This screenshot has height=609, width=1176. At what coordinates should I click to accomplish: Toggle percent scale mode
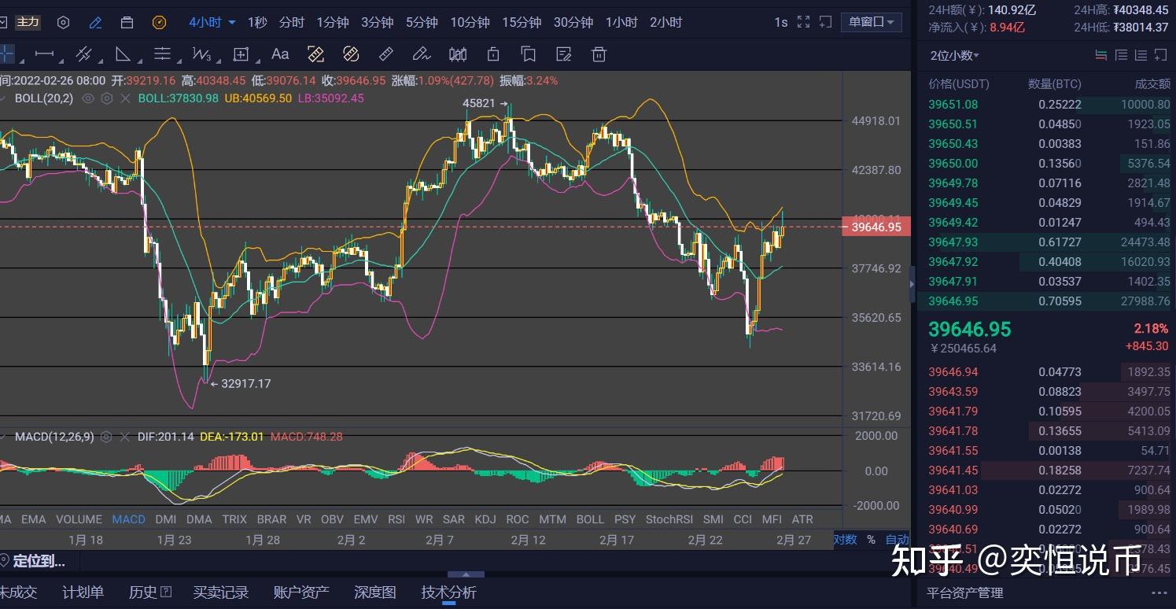[x=871, y=540]
